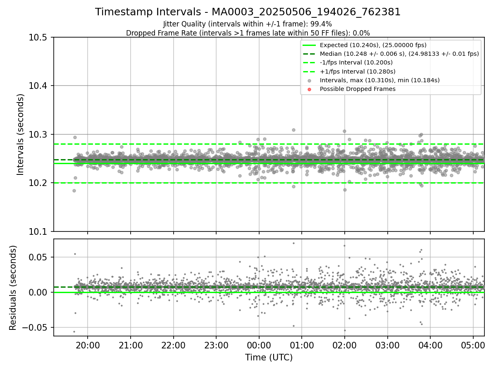The height and width of the screenshot is (372, 496).
Task: Click the Time (UTC) x-axis label
Action: point(269,358)
